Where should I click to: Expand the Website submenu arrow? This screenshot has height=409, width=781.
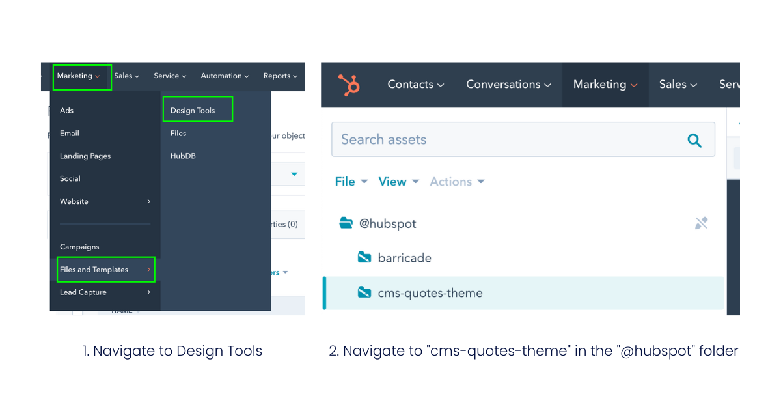(x=148, y=201)
